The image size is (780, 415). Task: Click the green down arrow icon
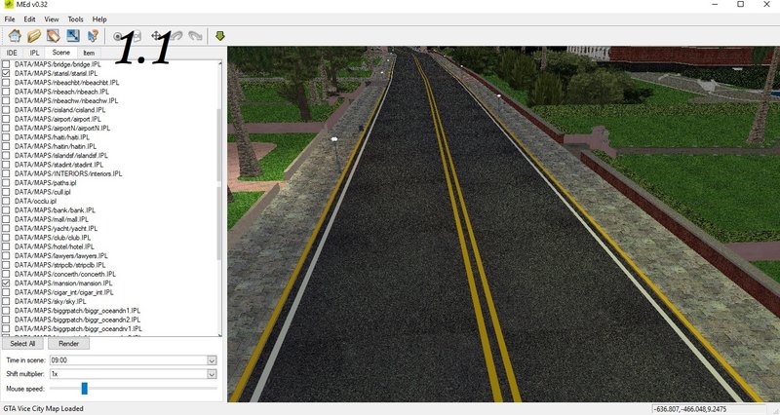[220, 36]
